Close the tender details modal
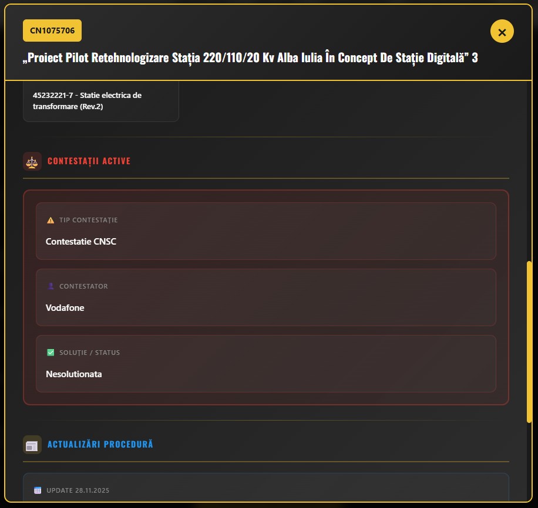This screenshot has height=508, width=538. point(502,32)
